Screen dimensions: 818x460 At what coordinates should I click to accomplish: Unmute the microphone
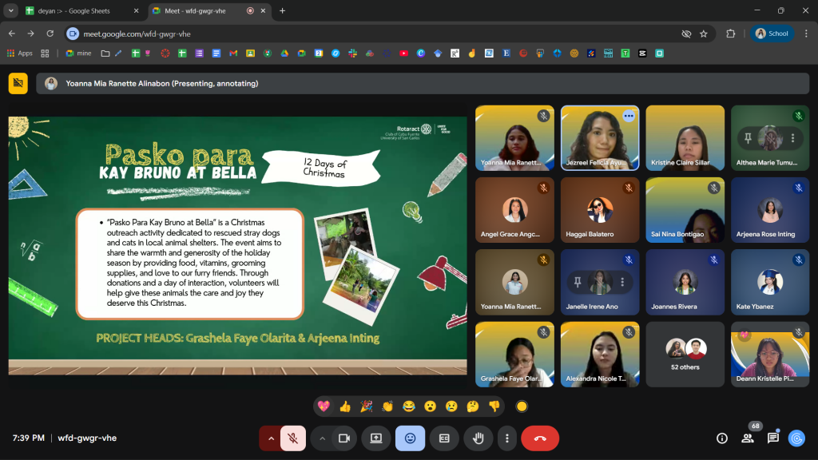[x=293, y=438]
